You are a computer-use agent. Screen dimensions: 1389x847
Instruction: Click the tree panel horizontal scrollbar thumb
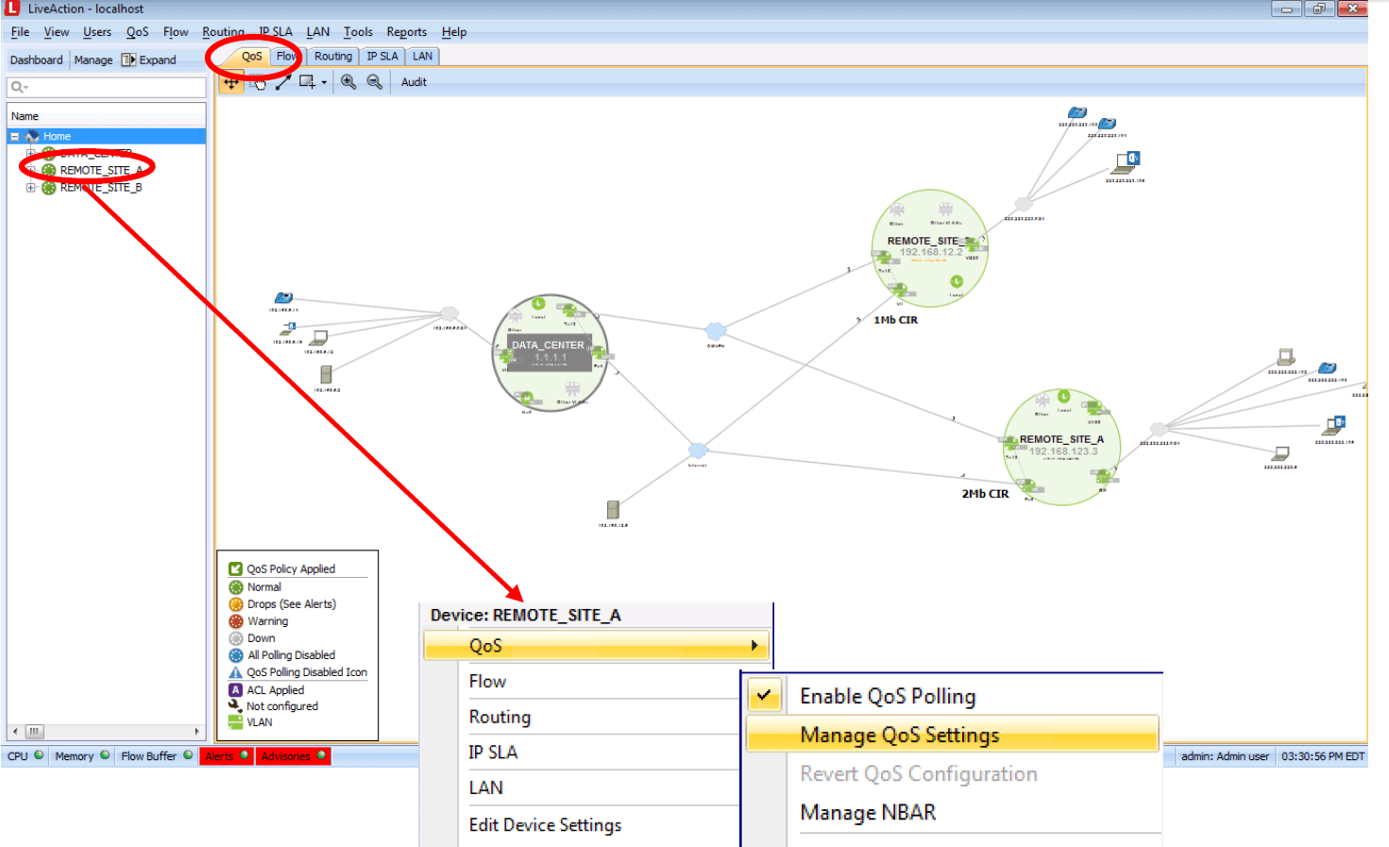point(34,732)
